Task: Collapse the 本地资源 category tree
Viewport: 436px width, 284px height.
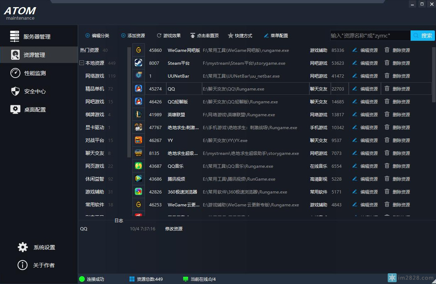Action: (x=82, y=63)
